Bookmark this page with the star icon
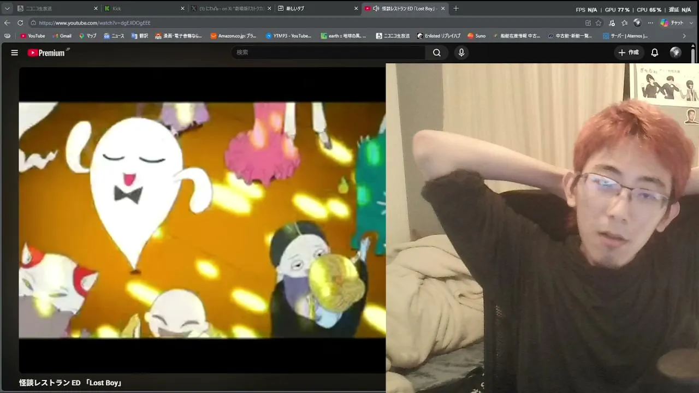Viewport: 699px width, 393px height. 599,23
